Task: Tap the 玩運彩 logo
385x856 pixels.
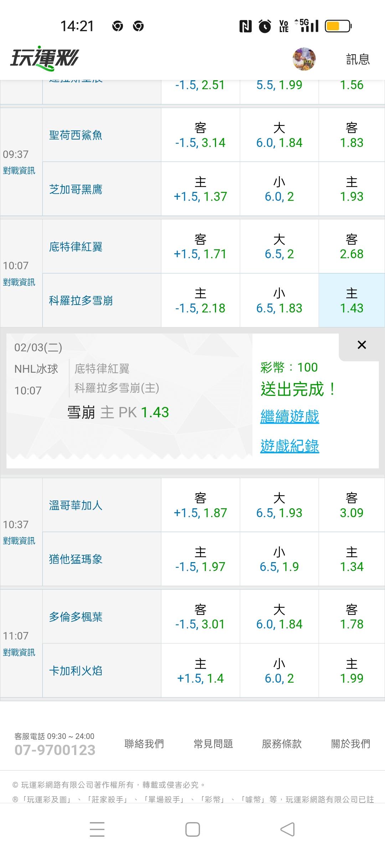Action: [x=44, y=58]
